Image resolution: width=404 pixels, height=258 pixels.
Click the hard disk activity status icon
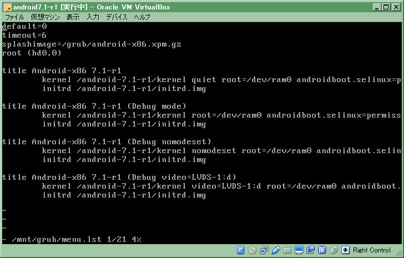pos(240,250)
